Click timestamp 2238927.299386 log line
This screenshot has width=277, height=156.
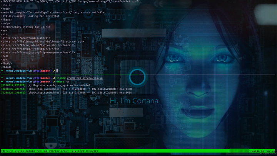pos(67,93)
